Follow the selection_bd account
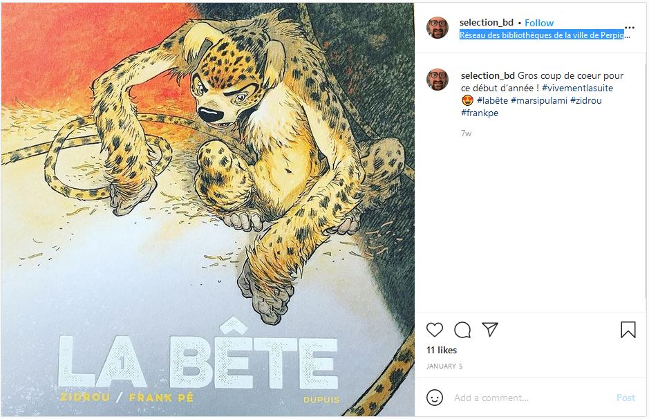 539,23
